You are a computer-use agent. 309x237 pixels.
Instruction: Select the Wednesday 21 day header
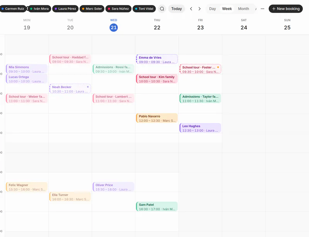click(x=114, y=25)
